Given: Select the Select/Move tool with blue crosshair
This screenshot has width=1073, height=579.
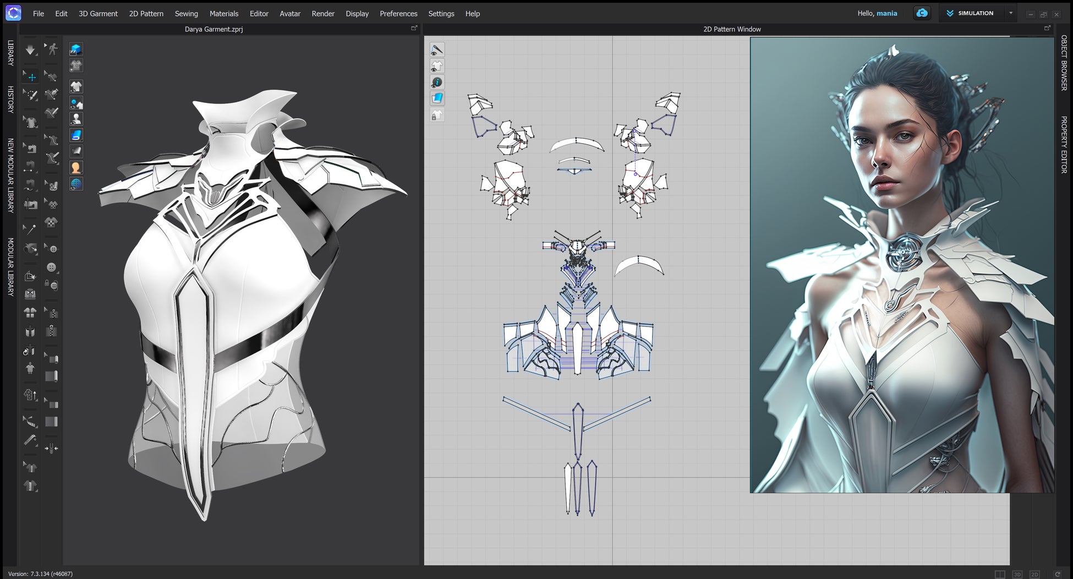Looking at the screenshot, I should click(31, 77).
